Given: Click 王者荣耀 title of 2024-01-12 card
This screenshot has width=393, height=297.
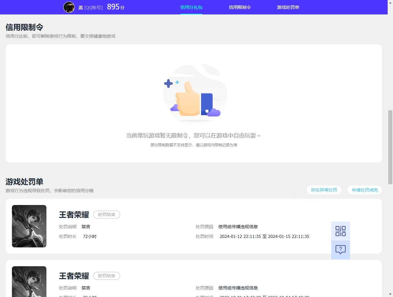Looking at the screenshot, I should 74,215.
